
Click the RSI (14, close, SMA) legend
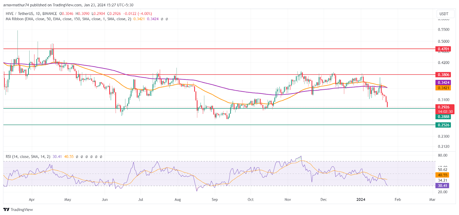[x=28, y=157]
